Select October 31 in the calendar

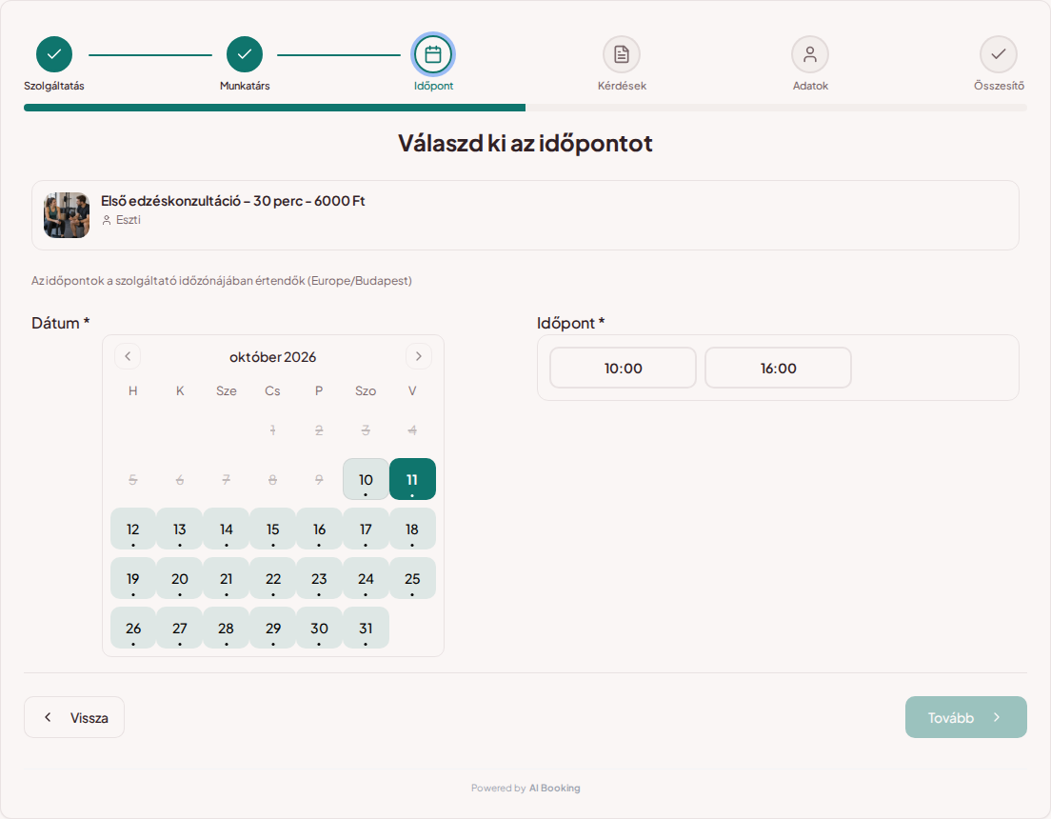pyautogui.click(x=366, y=628)
